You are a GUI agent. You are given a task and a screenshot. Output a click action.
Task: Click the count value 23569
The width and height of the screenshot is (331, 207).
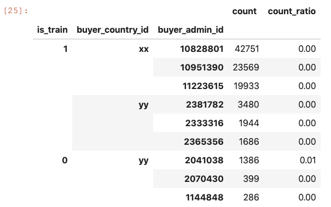[246, 68]
